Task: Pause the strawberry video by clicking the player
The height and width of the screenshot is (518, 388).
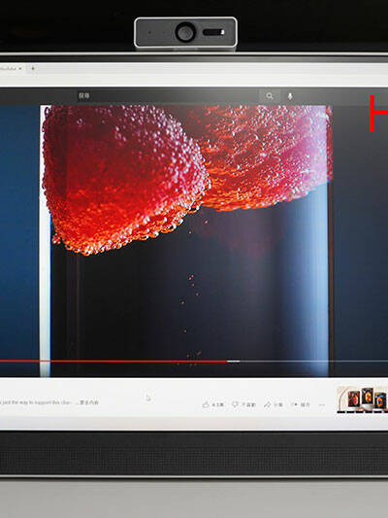Action: 184,231
